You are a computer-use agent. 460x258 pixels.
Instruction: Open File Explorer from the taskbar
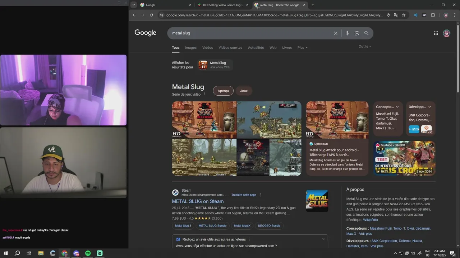(41, 253)
